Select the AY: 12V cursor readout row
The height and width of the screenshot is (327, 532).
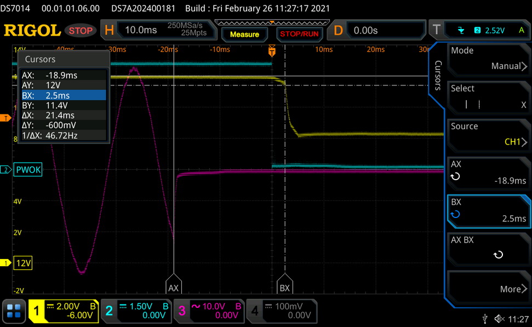(x=64, y=85)
